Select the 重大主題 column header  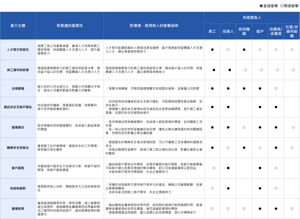(x=18, y=26)
